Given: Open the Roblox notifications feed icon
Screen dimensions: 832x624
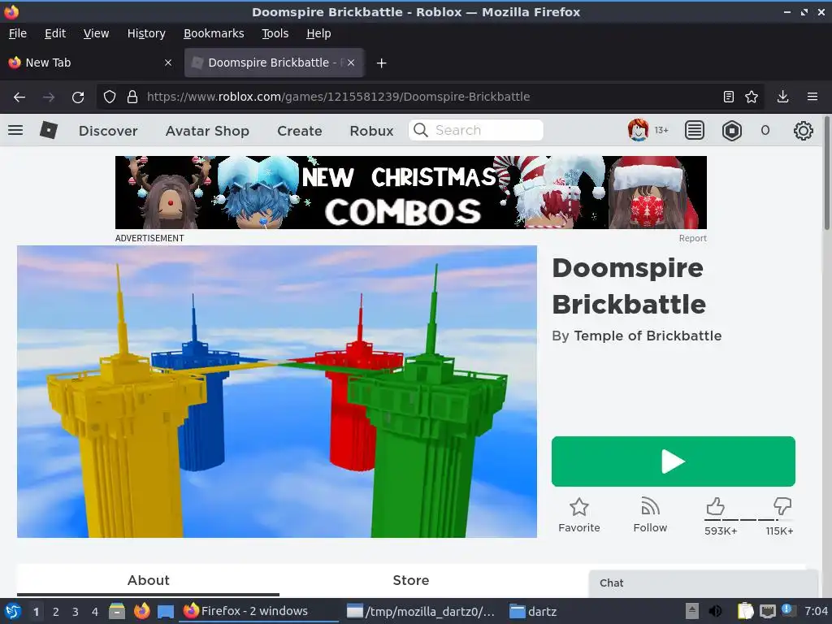Looking at the screenshot, I should coord(694,130).
